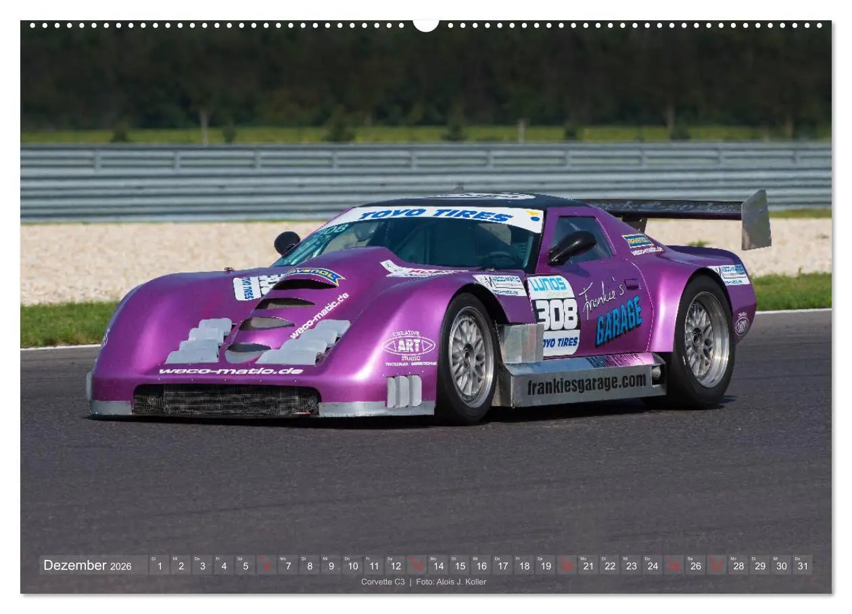The image size is (852, 614).
Task: Select day 22 in calendar strip
Action: tap(610, 565)
